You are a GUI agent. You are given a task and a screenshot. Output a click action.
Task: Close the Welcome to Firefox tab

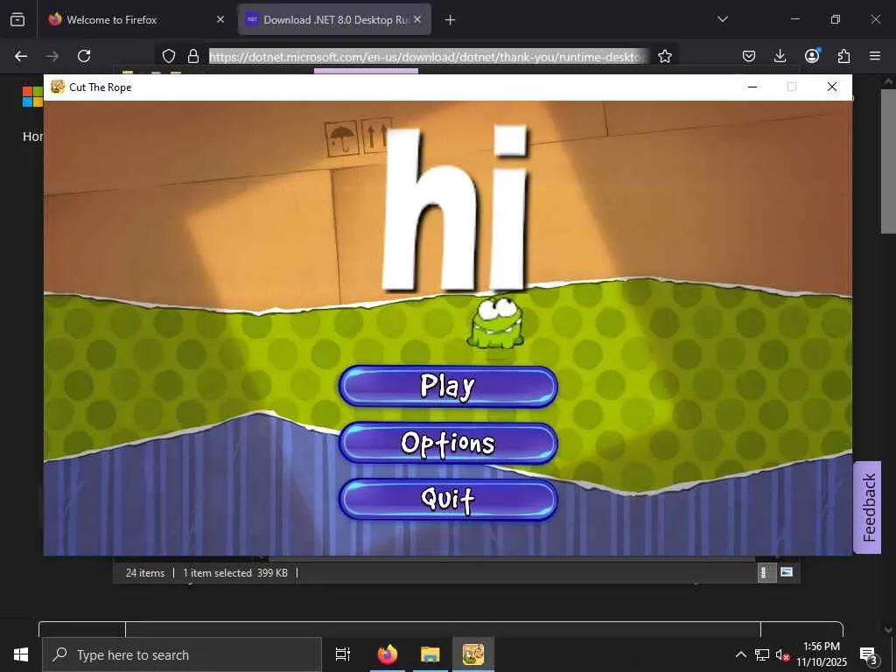tap(220, 19)
